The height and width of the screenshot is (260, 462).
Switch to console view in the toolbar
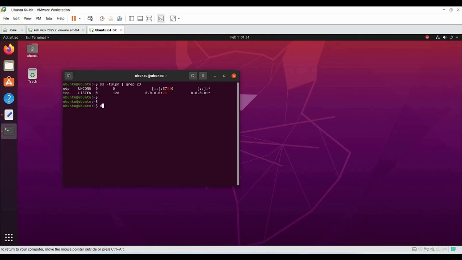tap(161, 18)
